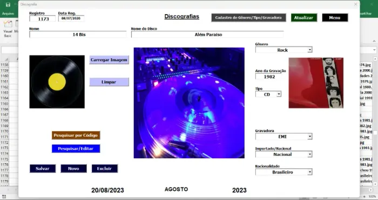Click the Excluir button
The width and height of the screenshot is (378, 200).
coord(105,169)
